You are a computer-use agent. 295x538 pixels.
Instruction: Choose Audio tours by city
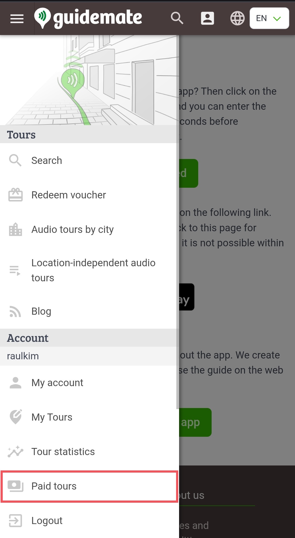point(89,229)
